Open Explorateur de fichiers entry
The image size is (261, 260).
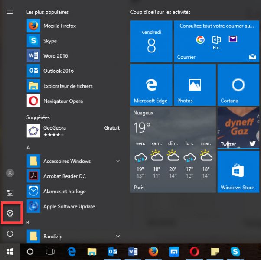73,86
